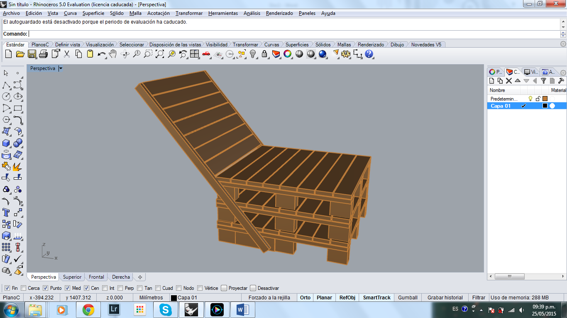Click the Explode tool in left sidebar
Screen dimensions: 567x318
18,166
